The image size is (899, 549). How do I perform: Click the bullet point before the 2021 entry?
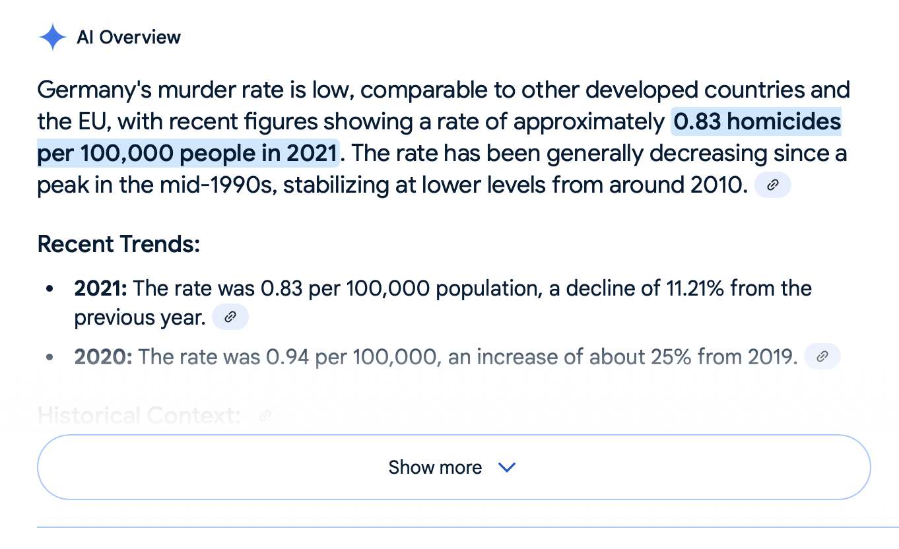[x=50, y=289]
